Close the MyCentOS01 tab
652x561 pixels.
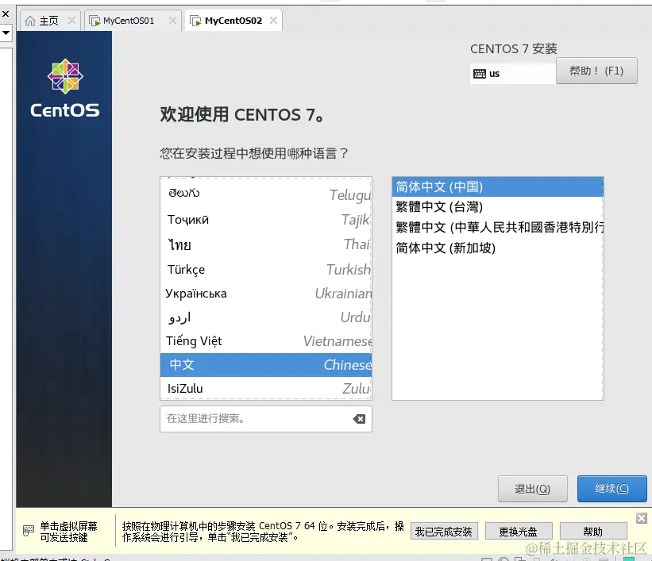172,20
